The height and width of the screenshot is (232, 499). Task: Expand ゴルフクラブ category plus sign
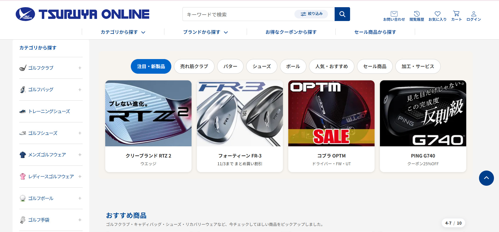click(80, 68)
